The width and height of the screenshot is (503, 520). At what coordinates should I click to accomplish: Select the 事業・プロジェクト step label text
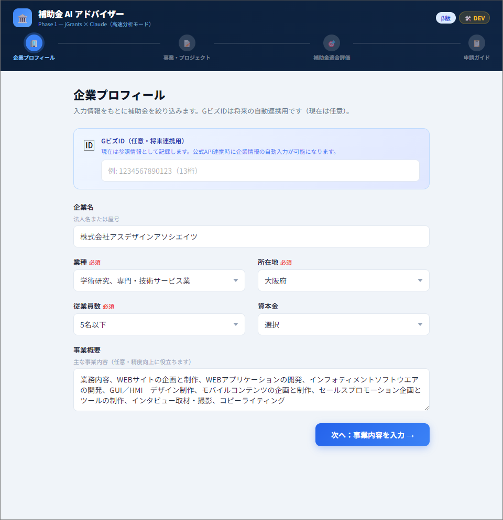point(187,58)
